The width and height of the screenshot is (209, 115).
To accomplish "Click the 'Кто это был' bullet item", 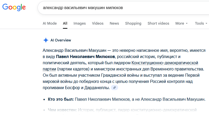I will tap(126, 99).
